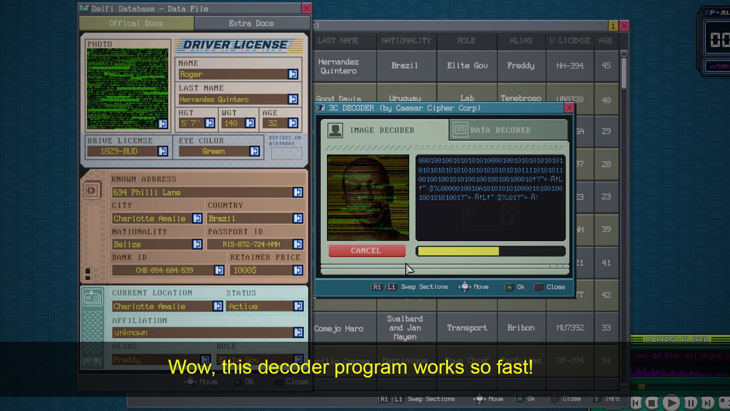
Task: Click the document icon on the Data Decoder tab
Action: (460, 130)
